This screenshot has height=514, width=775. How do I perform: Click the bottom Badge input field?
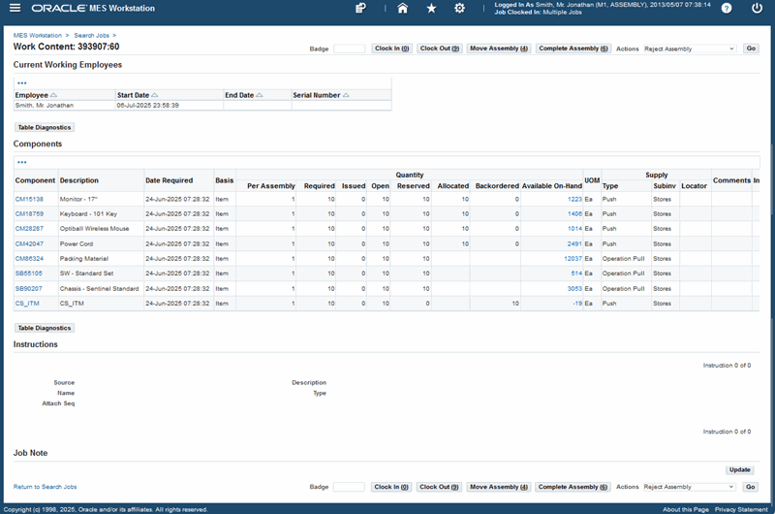349,487
